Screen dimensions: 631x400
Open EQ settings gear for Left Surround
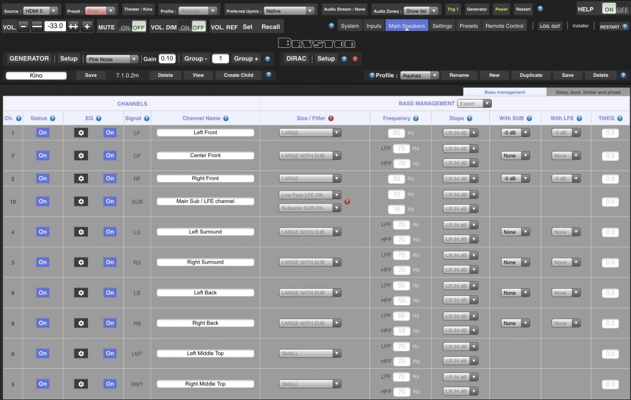(81, 232)
